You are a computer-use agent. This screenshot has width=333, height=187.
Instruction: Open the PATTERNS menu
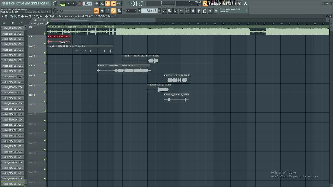(20, 3)
